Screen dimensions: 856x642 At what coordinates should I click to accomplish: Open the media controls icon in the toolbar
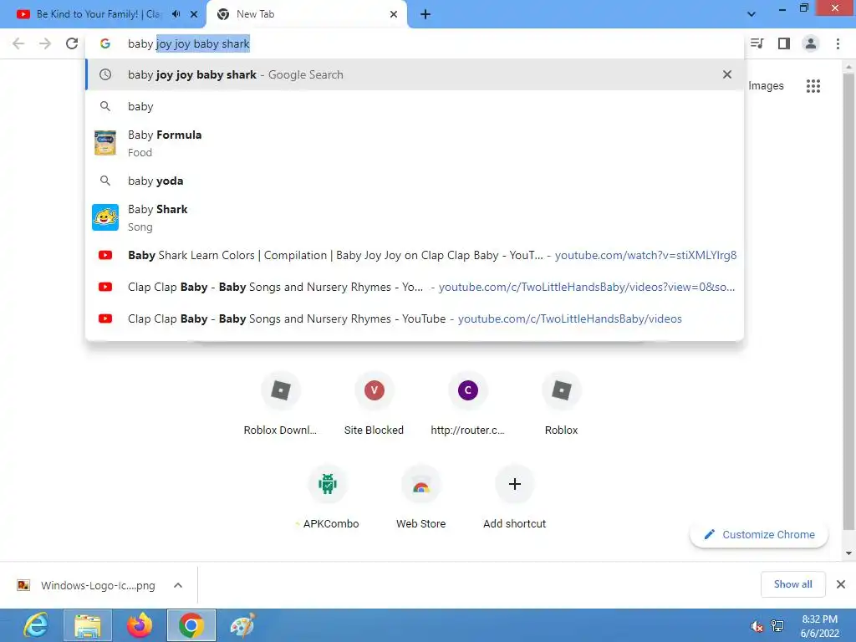pos(757,43)
